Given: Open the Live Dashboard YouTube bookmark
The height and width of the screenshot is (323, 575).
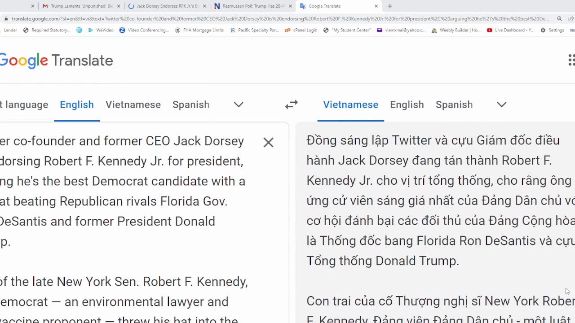Looking at the screenshot, I should point(511,30).
